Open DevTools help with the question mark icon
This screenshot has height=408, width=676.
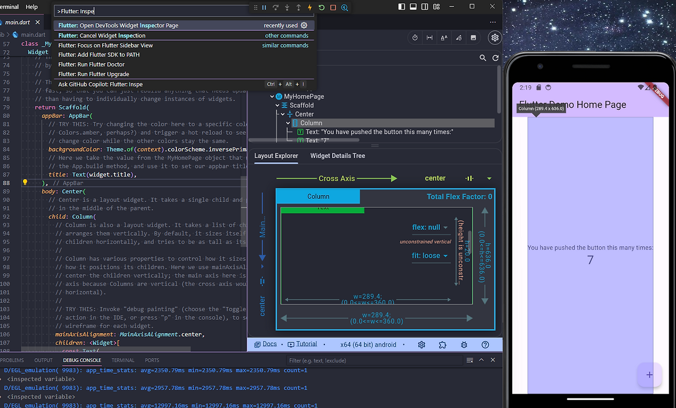click(x=485, y=345)
